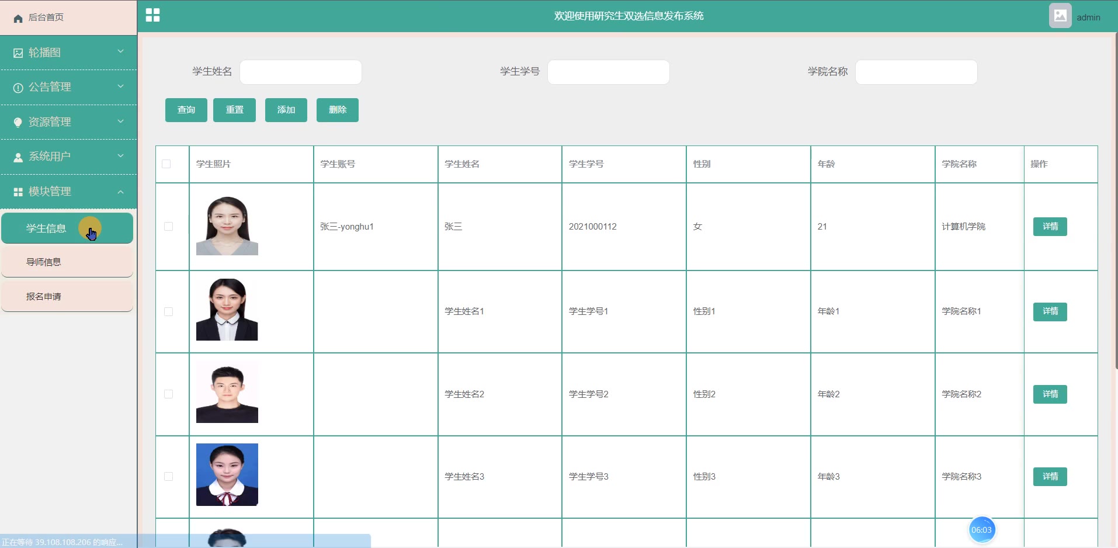Screen dimensions: 1118x548
Task: Click the picture icon next to 轮播图
Action: coord(18,53)
